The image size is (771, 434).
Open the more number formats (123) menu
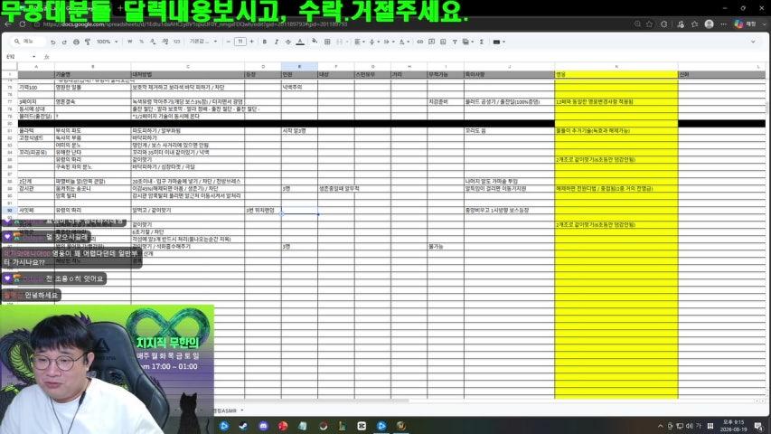click(x=177, y=42)
